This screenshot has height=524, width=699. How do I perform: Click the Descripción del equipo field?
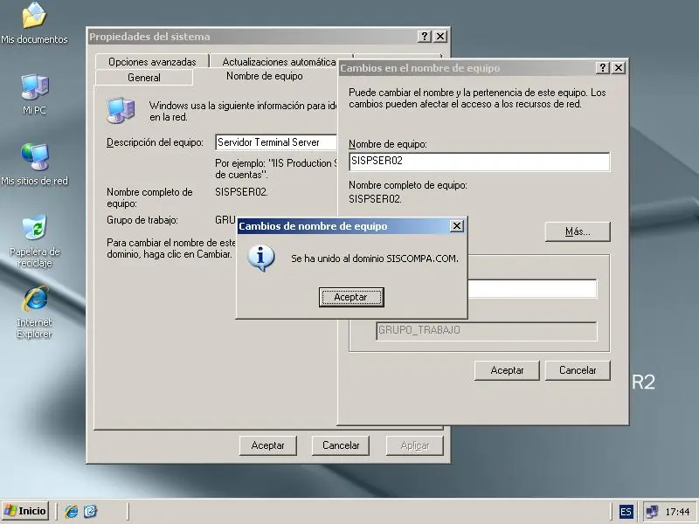[x=275, y=142]
